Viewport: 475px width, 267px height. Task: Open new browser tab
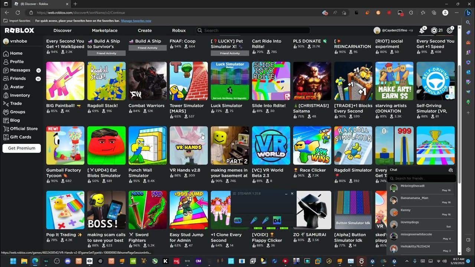click(x=75, y=4)
